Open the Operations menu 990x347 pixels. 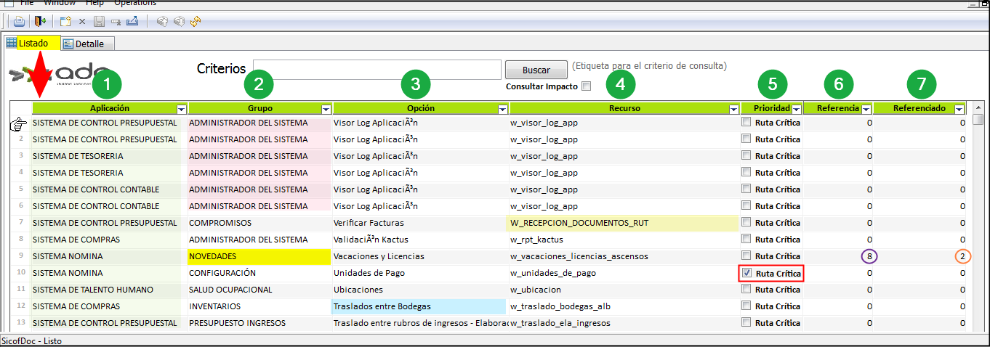134,3
